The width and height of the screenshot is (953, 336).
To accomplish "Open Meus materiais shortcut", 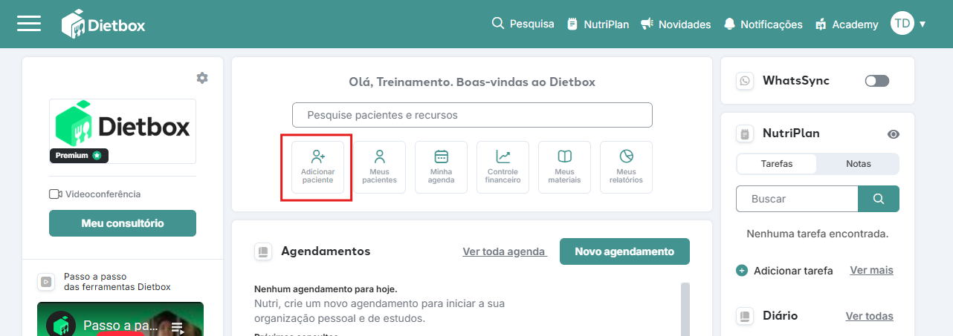I will point(565,167).
